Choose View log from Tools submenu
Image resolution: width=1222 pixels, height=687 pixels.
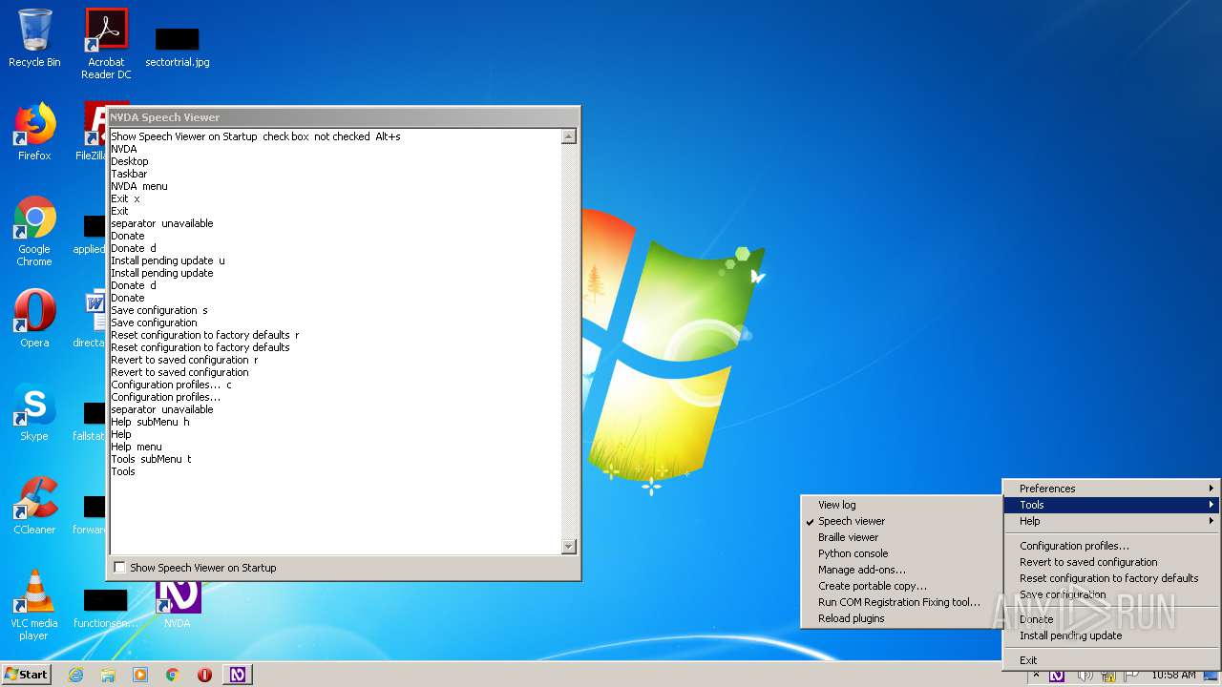[x=901, y=505]
